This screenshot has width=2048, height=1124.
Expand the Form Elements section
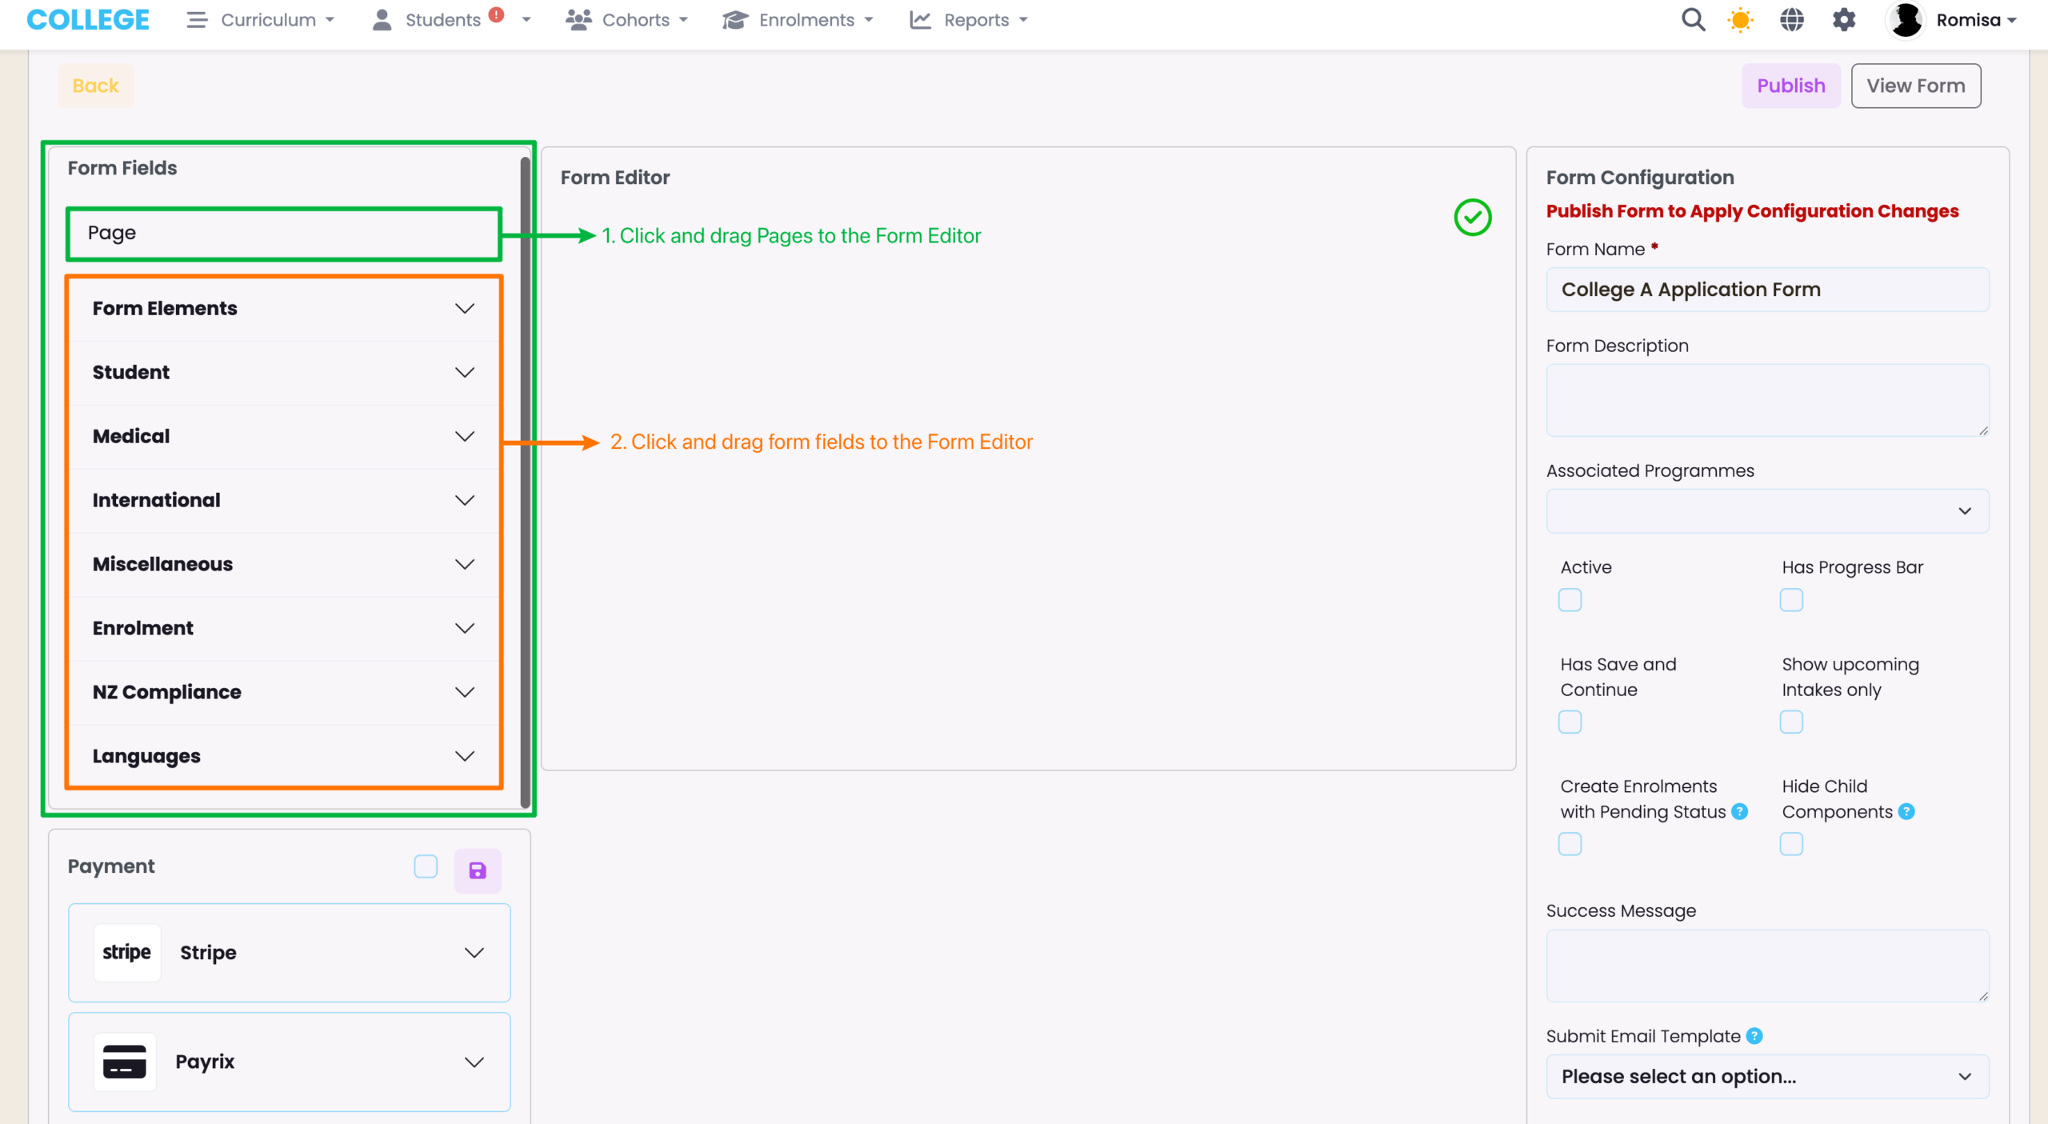tap(283, 309)
